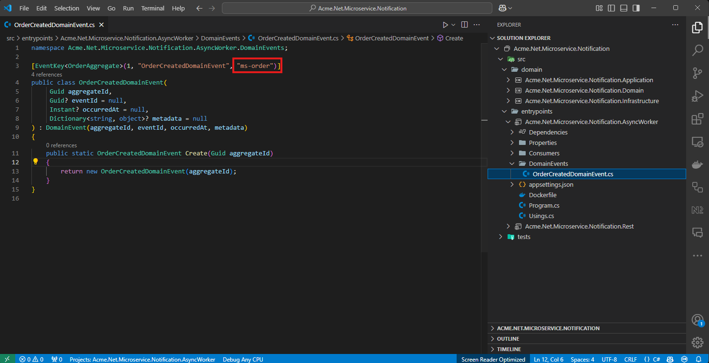Close the OrderCreatedDomainEvent.cs tab
This screenshot has height=363, width=709.
(101, 25)
